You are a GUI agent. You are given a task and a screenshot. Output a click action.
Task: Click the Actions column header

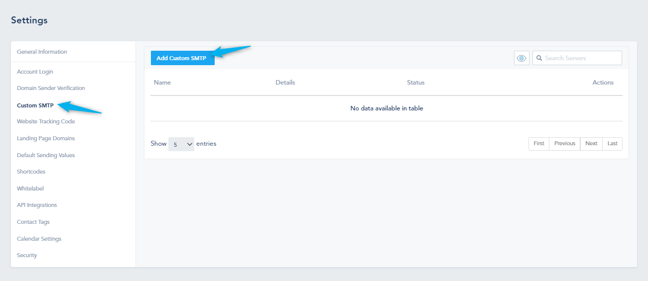coord(603,83)
